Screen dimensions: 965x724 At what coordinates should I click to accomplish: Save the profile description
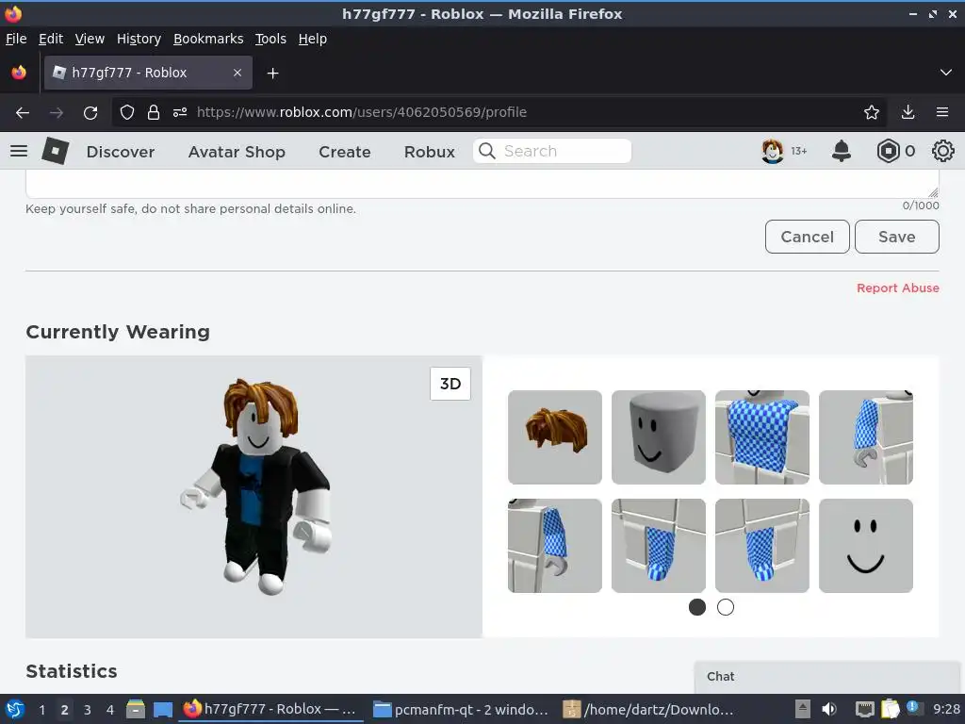tap(897, 237)
